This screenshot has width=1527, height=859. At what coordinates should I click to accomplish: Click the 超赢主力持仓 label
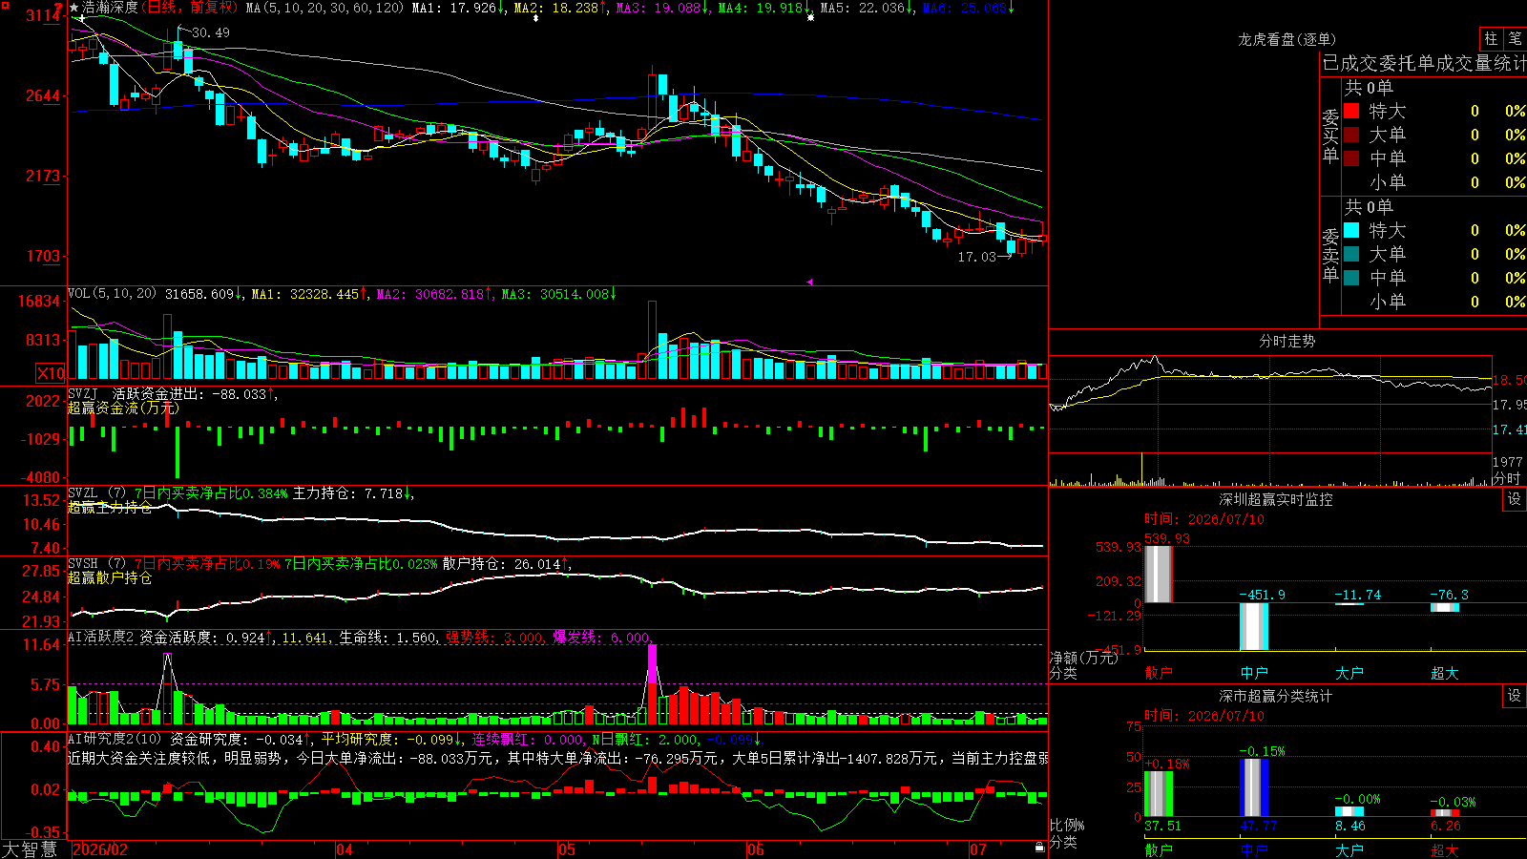point(110,507)
